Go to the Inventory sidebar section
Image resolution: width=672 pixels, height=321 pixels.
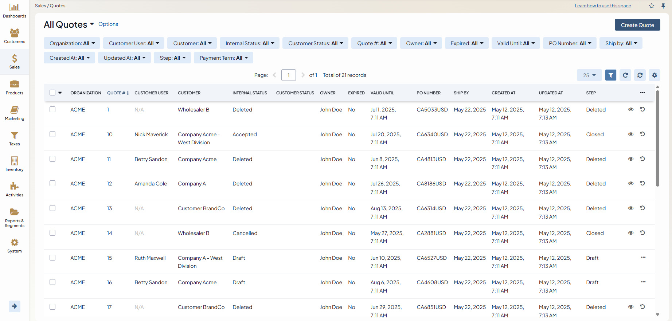(x=15, y=164)
